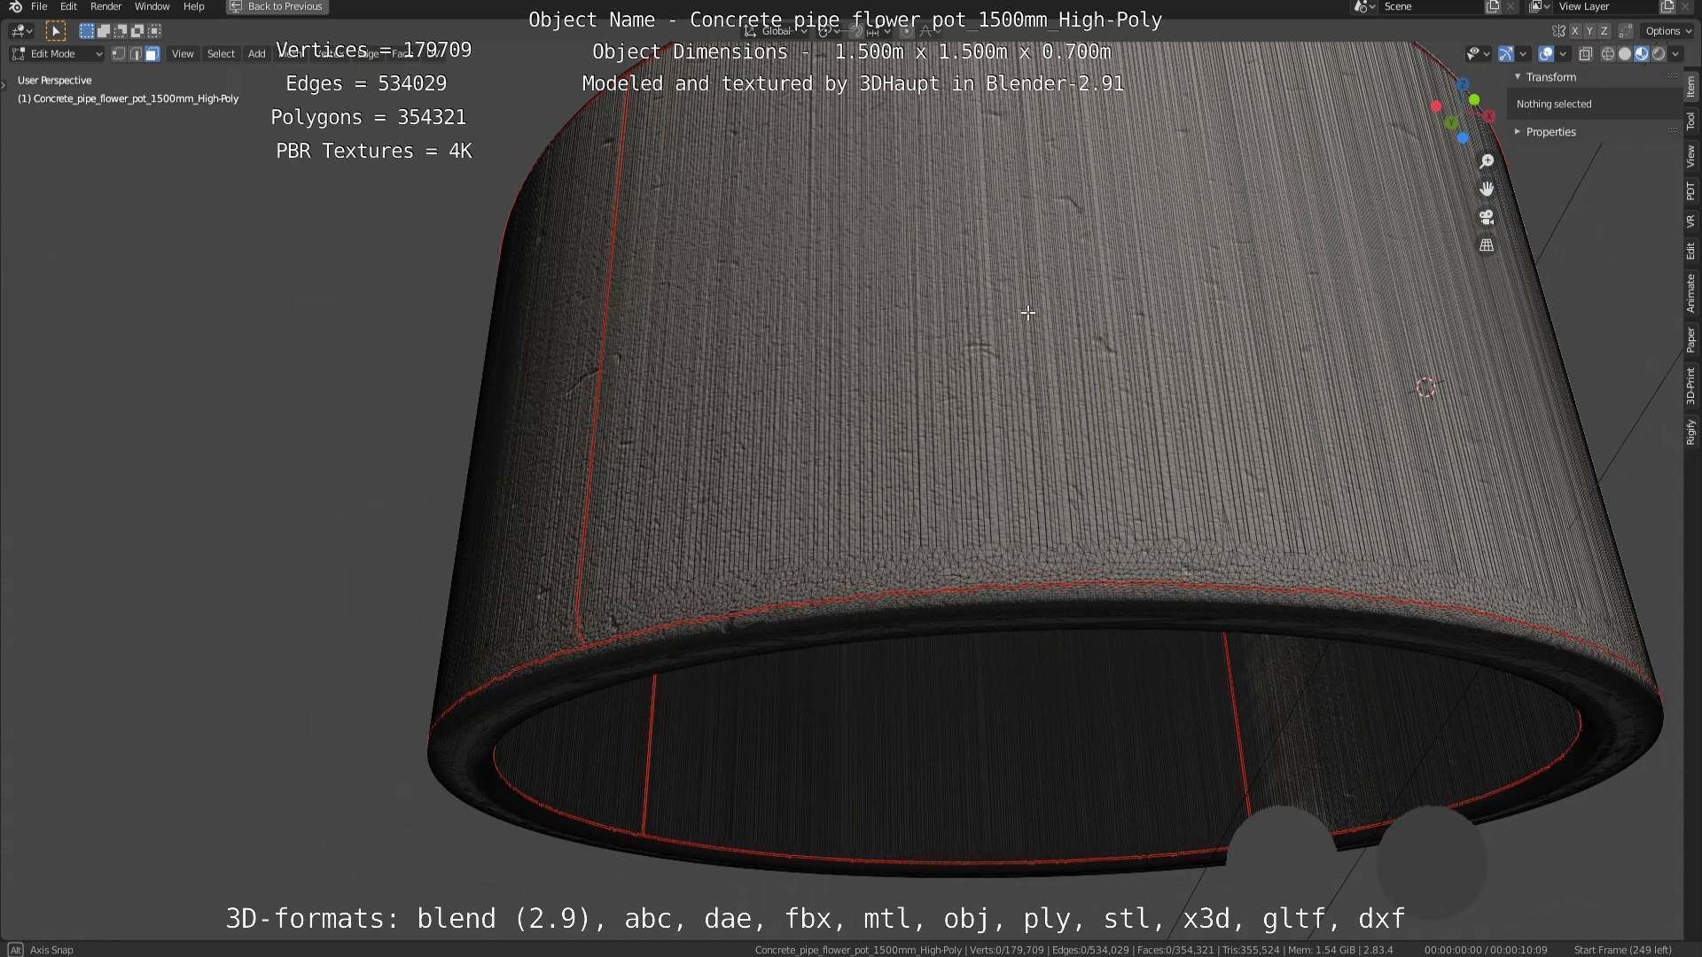Switch to face select mode
The image size is (1702, 957).
pyautogui.click(x=152, y=54)
